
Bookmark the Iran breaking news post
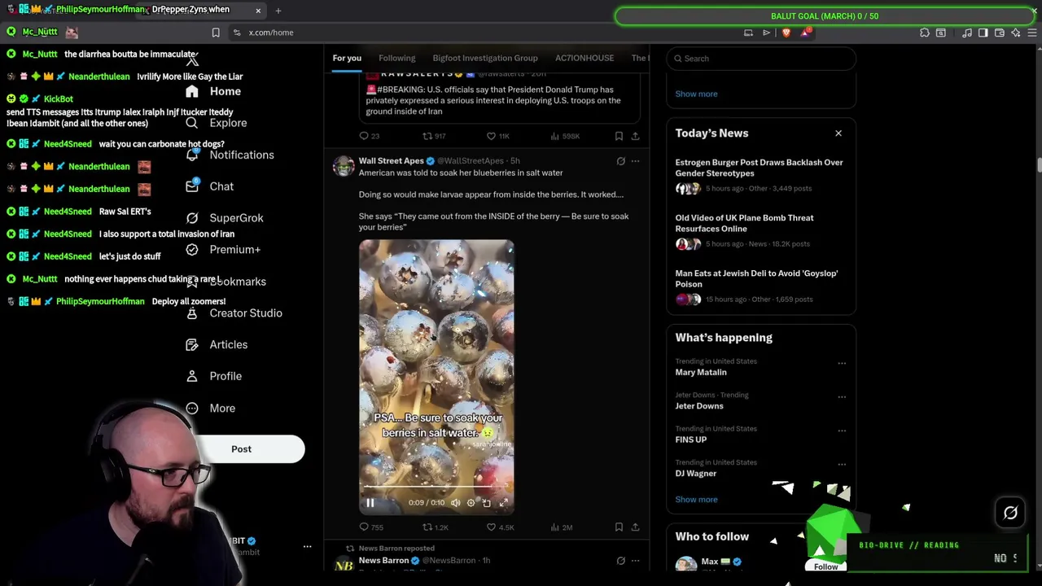pos(619,136)
